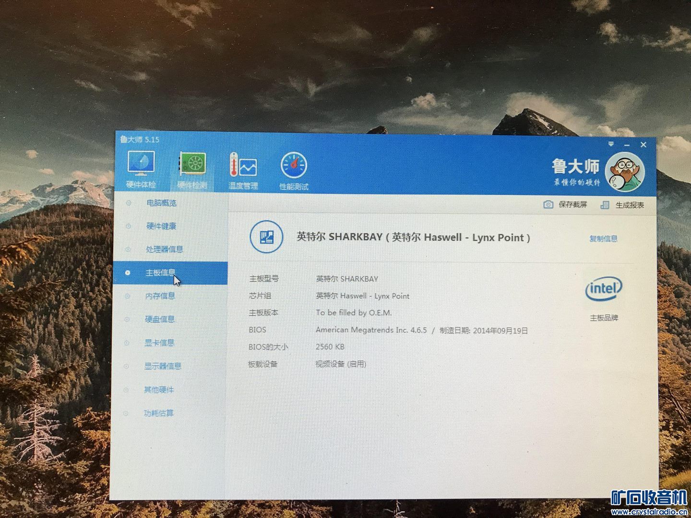Viewport: 691px width, 518px height.
Task: Select 硬件健康 in the sidebar
Action: [161, 226]
